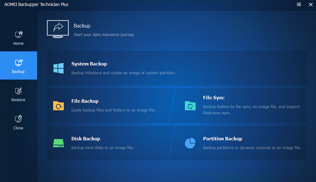Go to the Clone section

click(x=18, y=122)
